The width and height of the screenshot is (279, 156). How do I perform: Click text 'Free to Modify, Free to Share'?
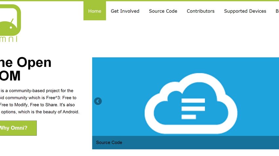(x=29, y=105)
